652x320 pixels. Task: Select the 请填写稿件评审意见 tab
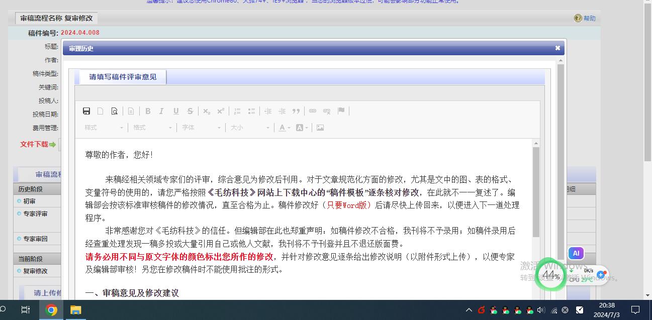pyautogui.click(x=123, y=77)
